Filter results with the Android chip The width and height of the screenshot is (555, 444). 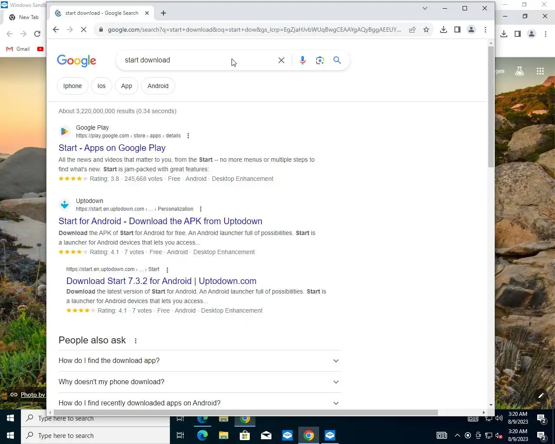tap(158, 86)
